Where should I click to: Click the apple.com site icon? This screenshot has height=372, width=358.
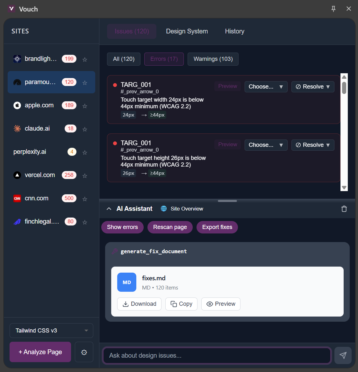[17, 105]
